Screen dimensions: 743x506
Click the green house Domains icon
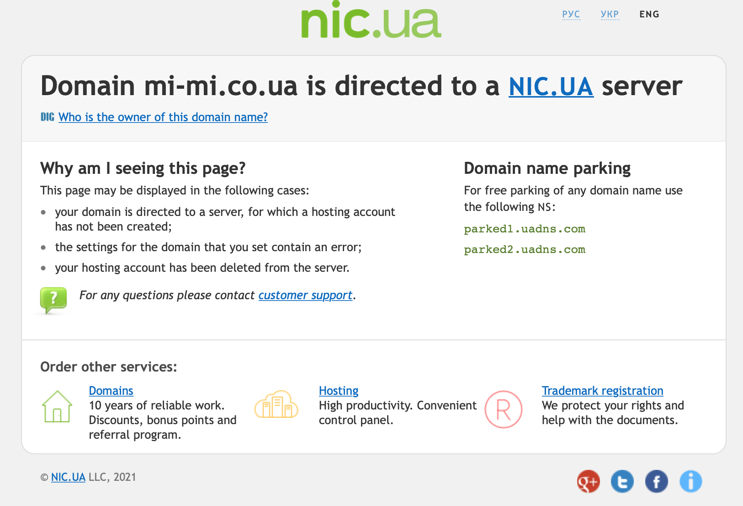point(57,406)
